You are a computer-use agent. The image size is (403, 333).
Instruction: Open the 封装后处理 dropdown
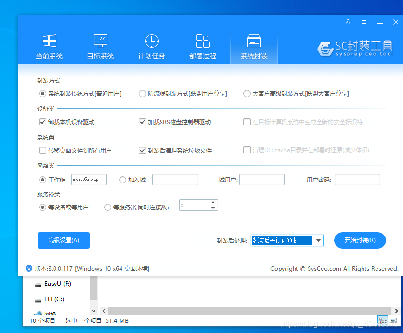[318, 240]
